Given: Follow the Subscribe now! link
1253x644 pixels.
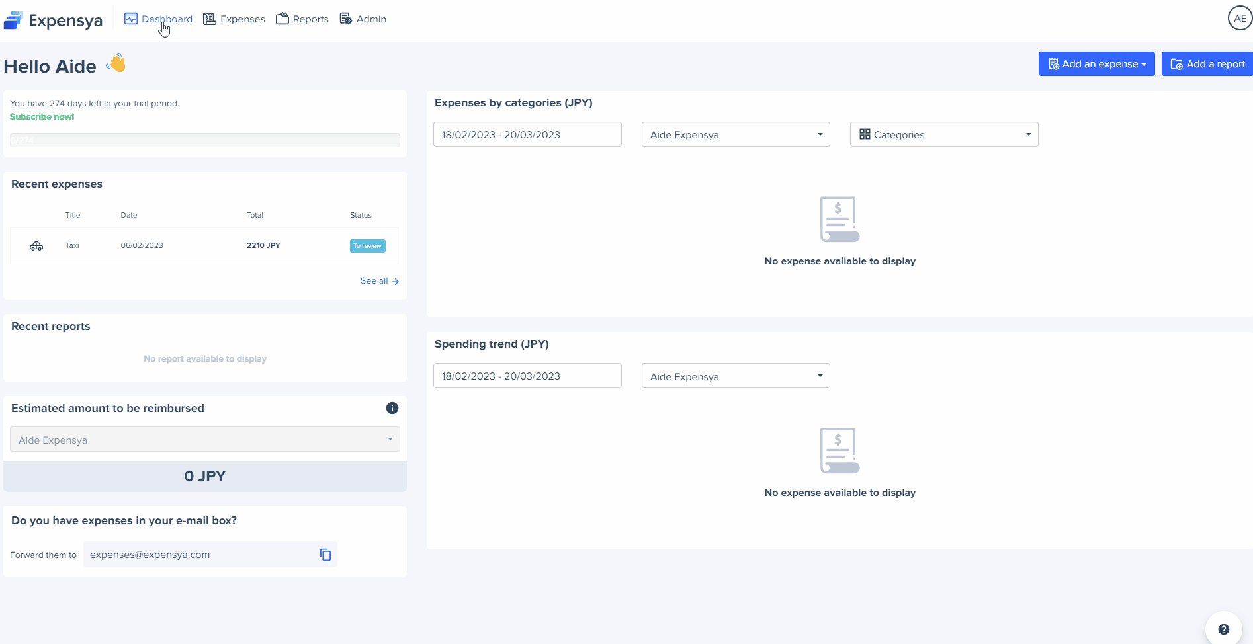Looking at the screenshot, I should point(42,117).
